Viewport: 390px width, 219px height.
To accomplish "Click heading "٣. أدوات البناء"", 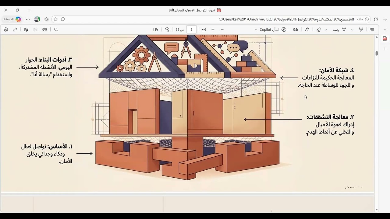I will coord(55,60).
